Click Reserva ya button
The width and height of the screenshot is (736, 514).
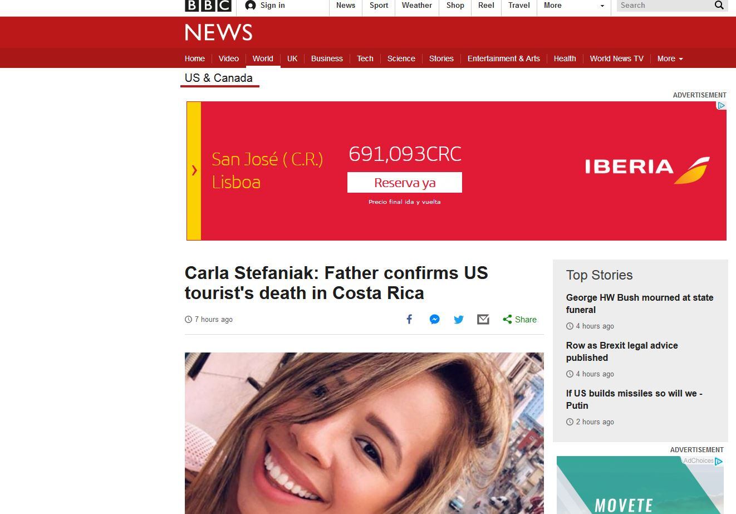click(405, 183)
